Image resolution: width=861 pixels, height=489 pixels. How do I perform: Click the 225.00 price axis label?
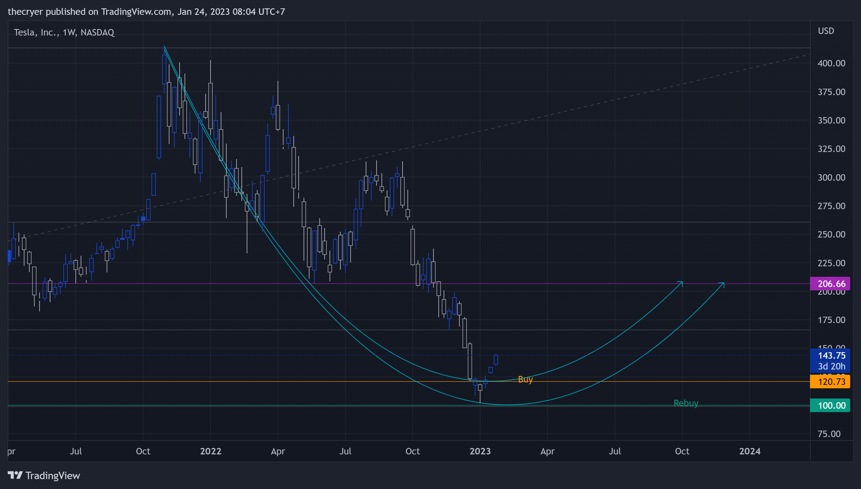point(831,263)
